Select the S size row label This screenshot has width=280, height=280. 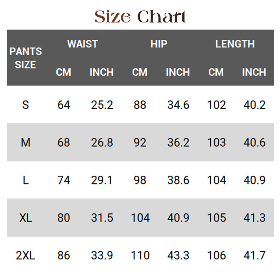coord(26,105)
